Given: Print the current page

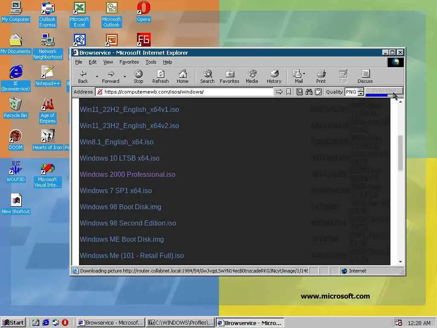Looking at the screenshot, I should coord(321,77).
